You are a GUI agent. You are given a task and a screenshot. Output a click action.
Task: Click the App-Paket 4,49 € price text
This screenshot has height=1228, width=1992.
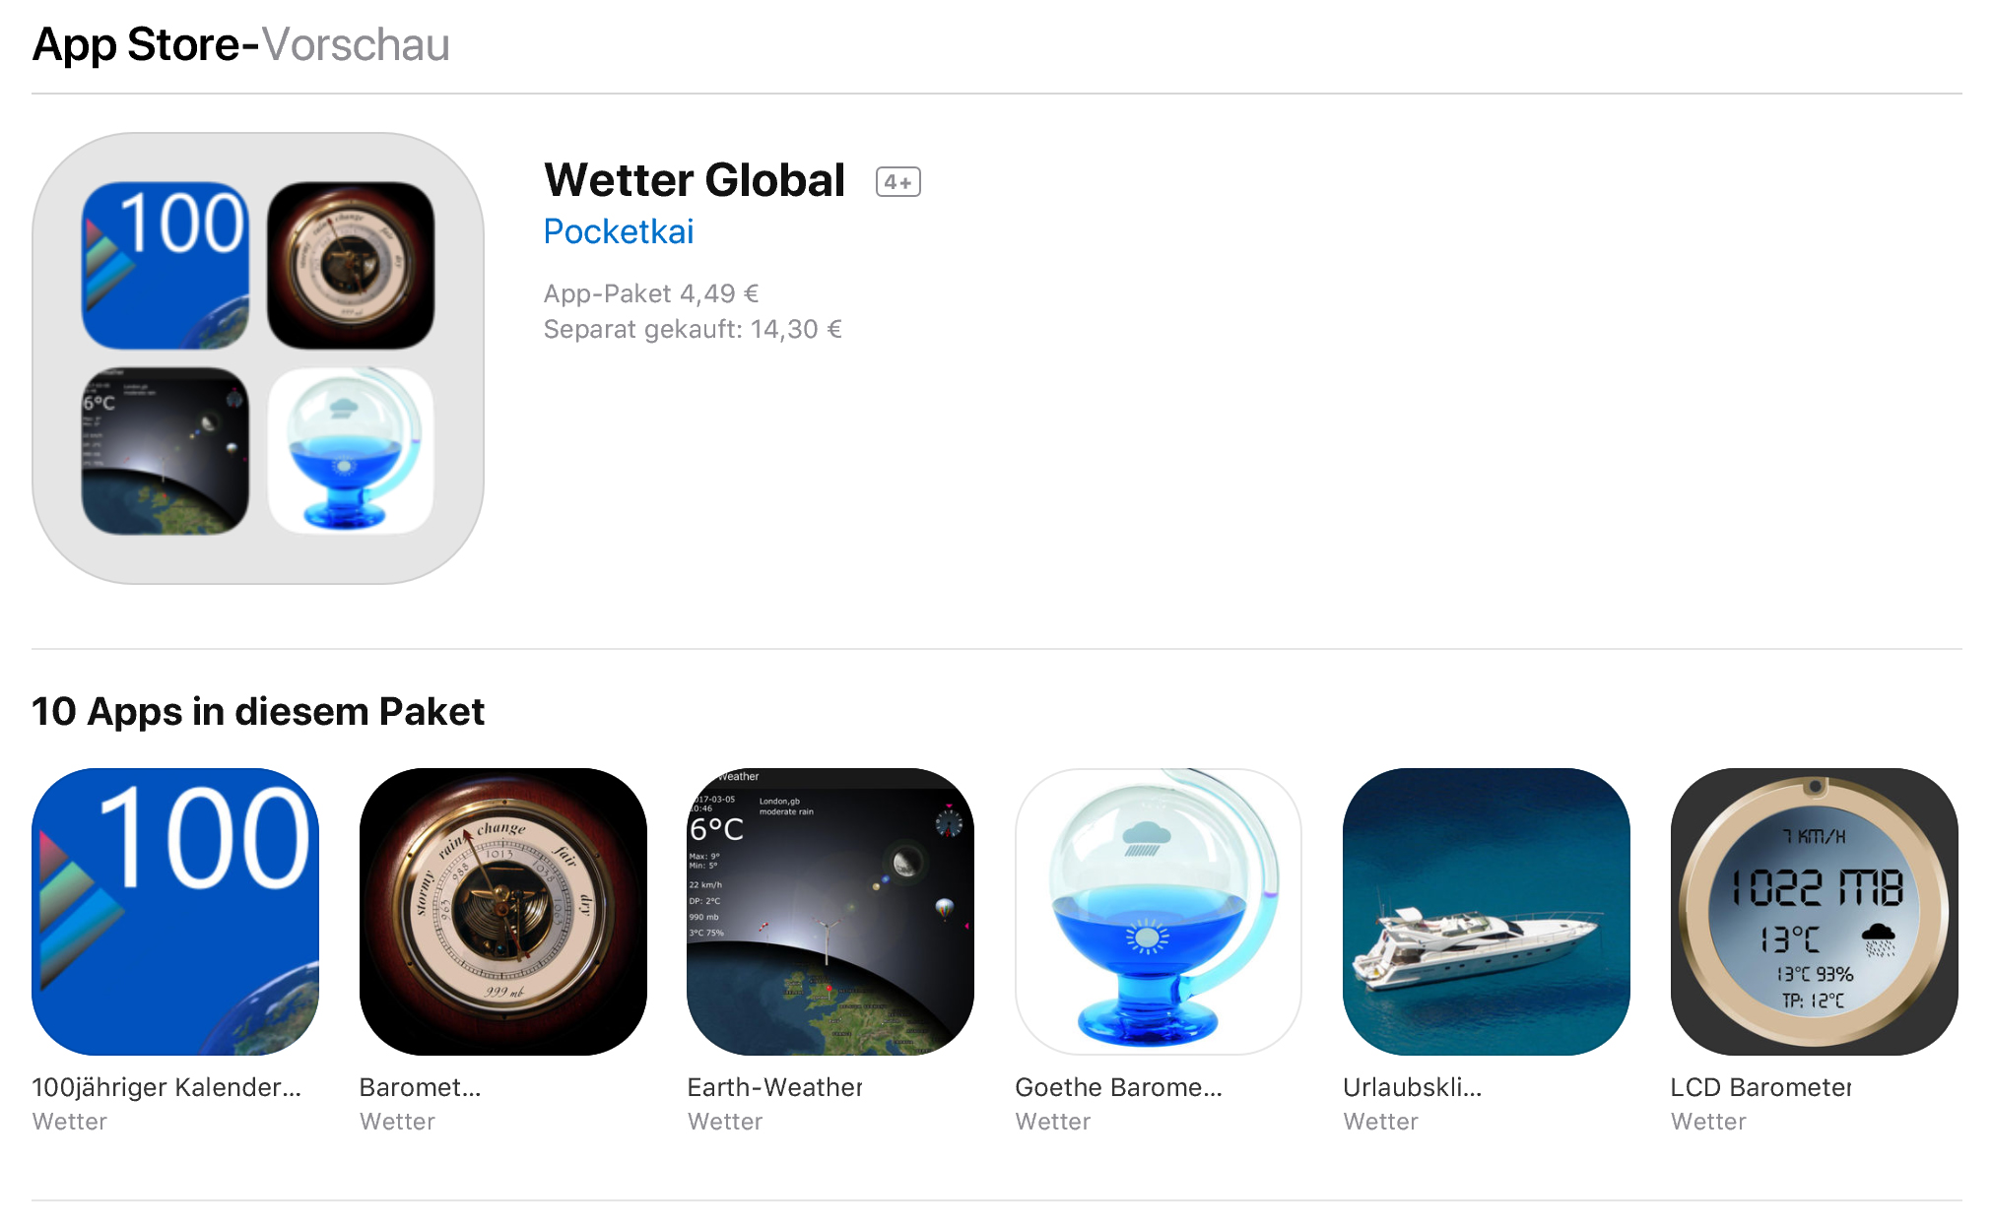(651, 293)
